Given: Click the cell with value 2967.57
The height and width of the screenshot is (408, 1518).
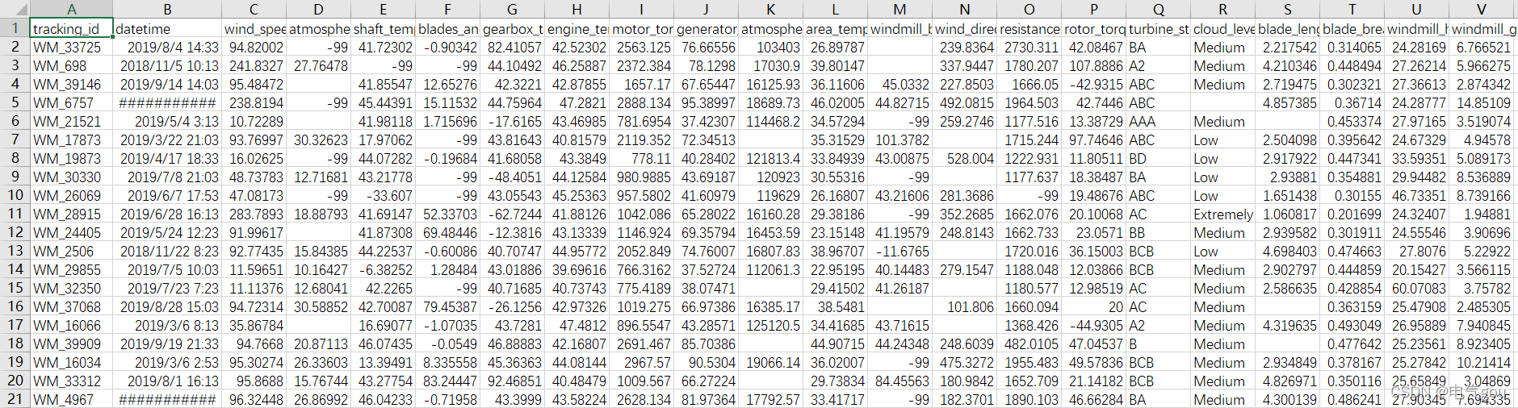Looking at the screenshot, I should [x=641, y=363].
